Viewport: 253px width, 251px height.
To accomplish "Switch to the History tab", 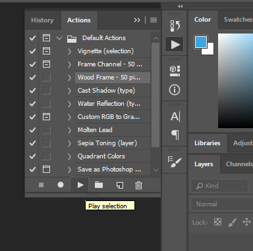I will [x=42, y=20].
